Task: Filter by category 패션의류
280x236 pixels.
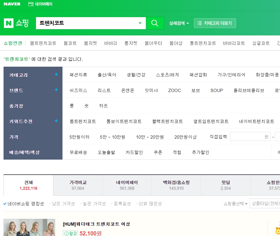Action: [x=78, y=75]
